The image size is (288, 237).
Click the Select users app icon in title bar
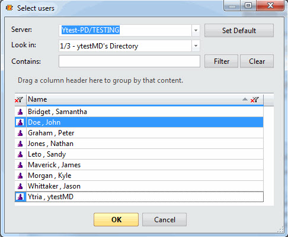point(9,8)
